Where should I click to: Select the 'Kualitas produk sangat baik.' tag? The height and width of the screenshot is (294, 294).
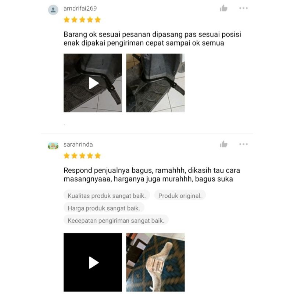[107, 196]
